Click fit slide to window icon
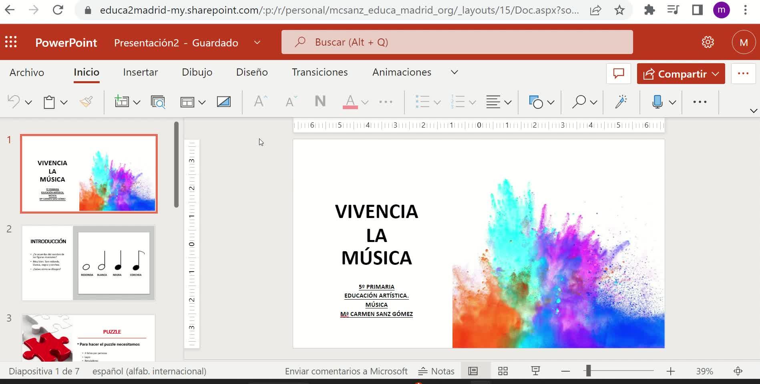Viewport: 760px width, 384px height. pyautogui.click(x=738, y=371)
